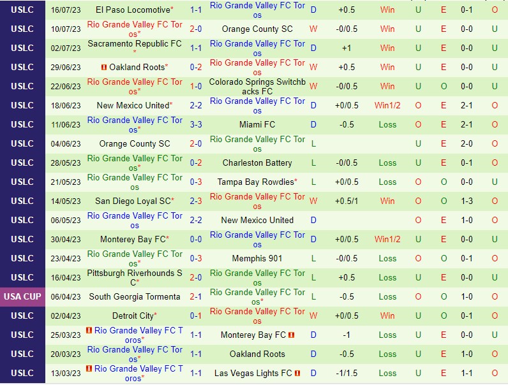This screenshot has height=385, width=508.
Task: Open 2-3 score of San Diego Loyal match
Action: [x=196, y=201]
